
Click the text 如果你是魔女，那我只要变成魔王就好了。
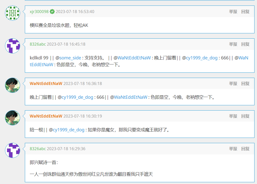tap(129, 130)
